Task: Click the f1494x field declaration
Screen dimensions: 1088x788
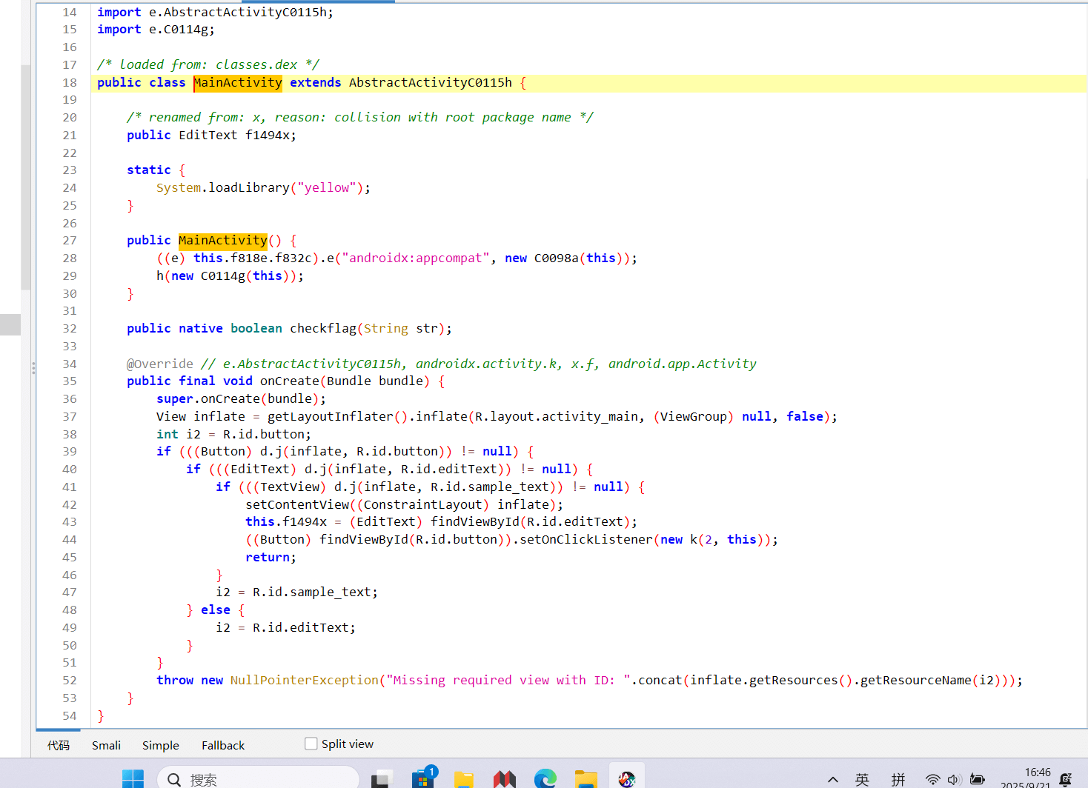Action: point(267,135)
